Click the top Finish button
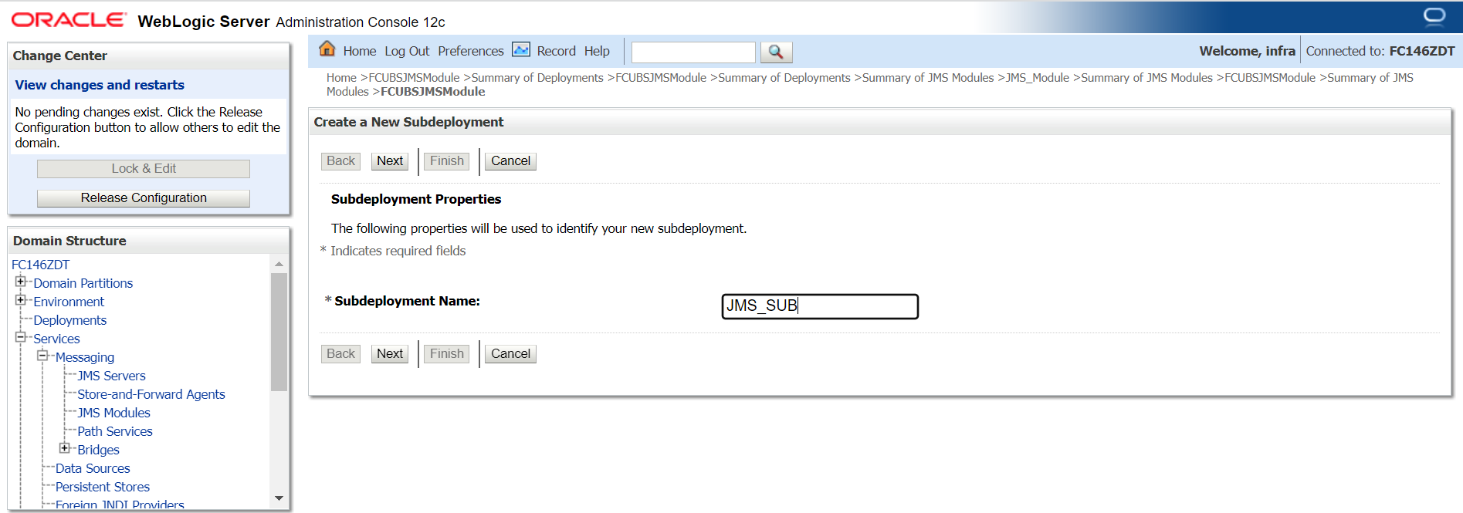The image size is (1463, 513). point(447,160)
